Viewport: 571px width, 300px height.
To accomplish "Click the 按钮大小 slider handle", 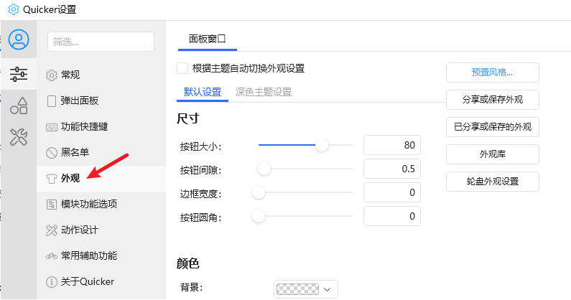I will click(x=322, y=146).
